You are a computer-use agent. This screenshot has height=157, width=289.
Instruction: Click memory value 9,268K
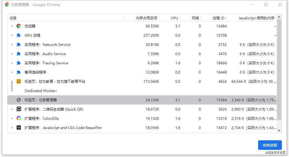[x=153, y=63]
